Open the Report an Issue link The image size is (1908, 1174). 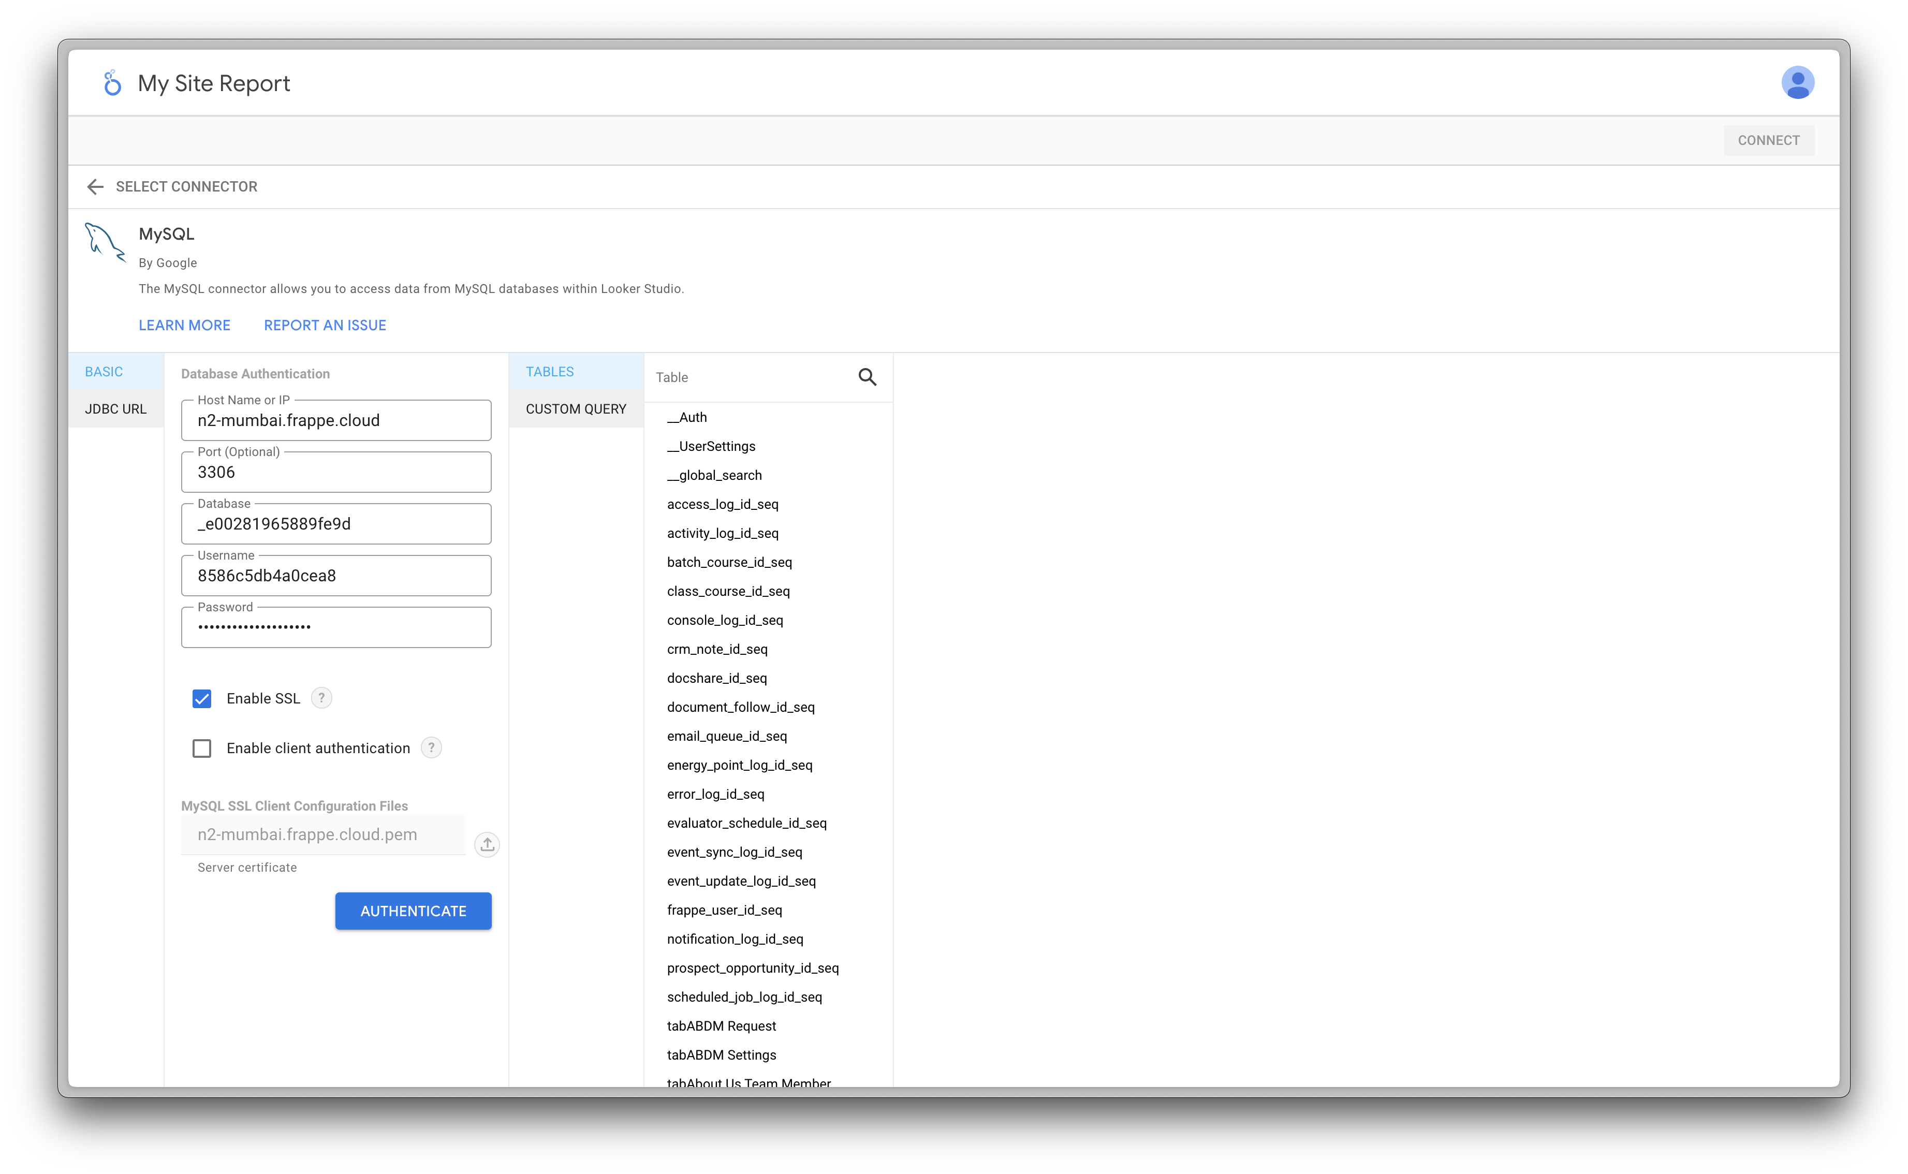(325, 325)
